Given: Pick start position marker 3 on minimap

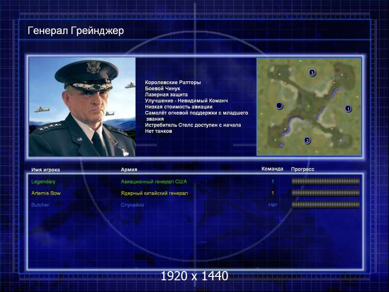Looking at the screenshot, I should coord(312,73).
